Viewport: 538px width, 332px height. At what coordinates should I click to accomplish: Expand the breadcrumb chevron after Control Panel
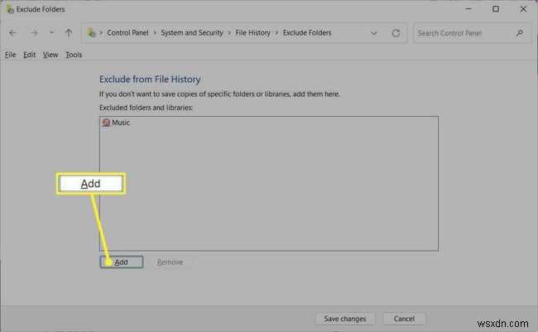[155, 32]
